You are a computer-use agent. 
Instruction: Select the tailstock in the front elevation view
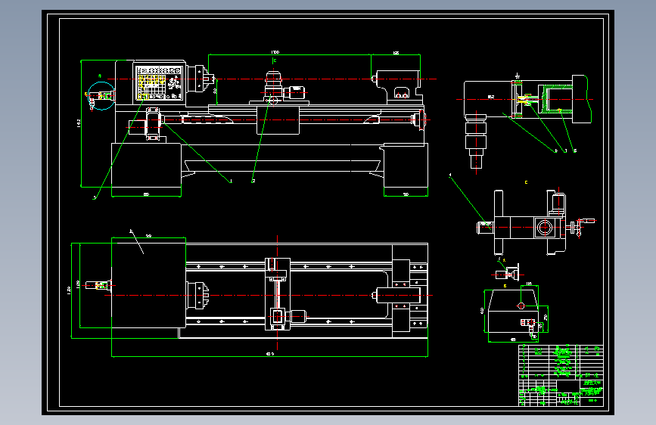click(397, 87)
